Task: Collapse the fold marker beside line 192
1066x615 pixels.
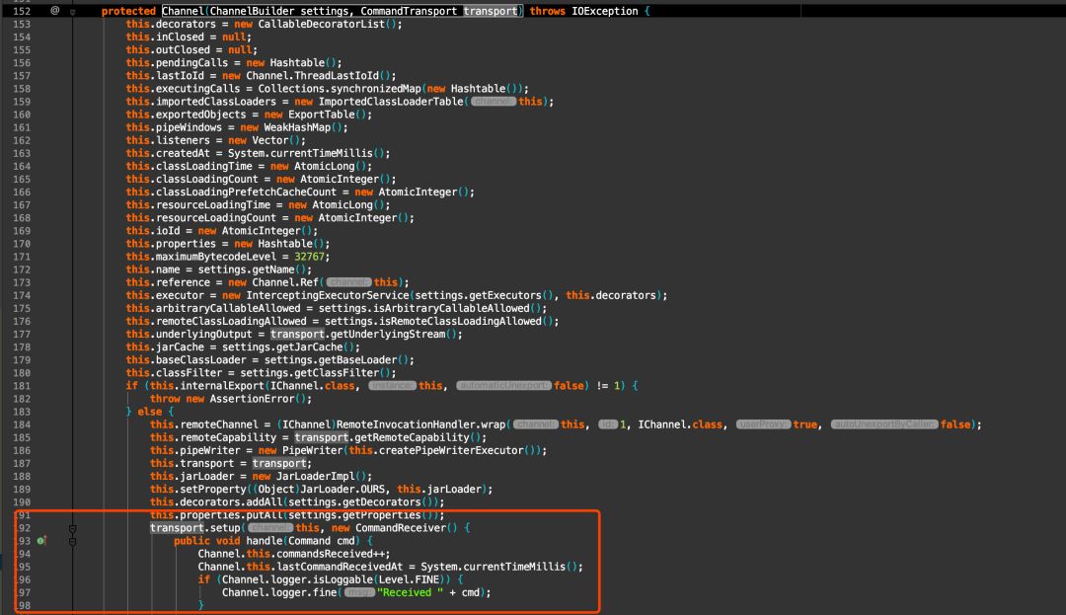Action: 72,528
